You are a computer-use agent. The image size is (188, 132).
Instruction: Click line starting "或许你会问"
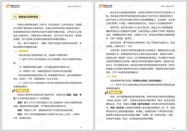coord(143,42)
